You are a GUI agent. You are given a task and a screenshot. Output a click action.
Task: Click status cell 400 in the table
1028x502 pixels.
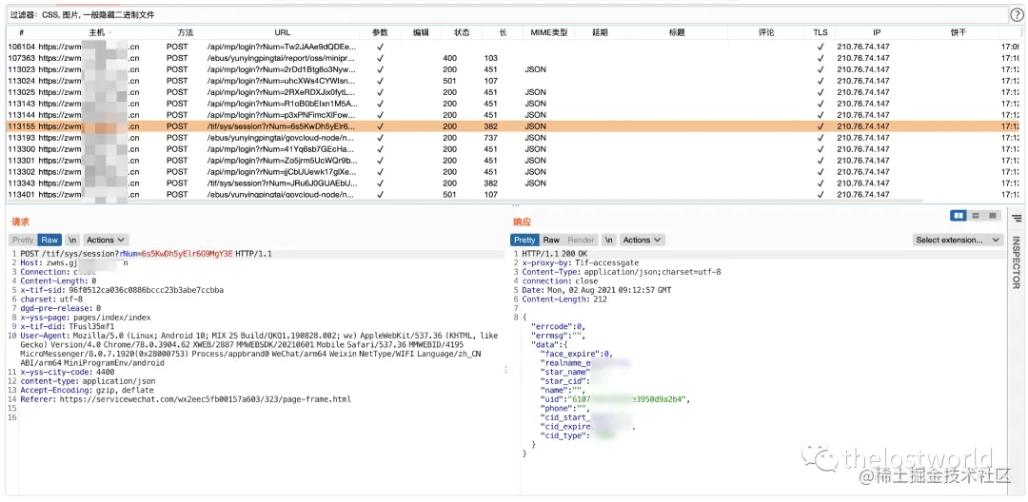[449, 58]
